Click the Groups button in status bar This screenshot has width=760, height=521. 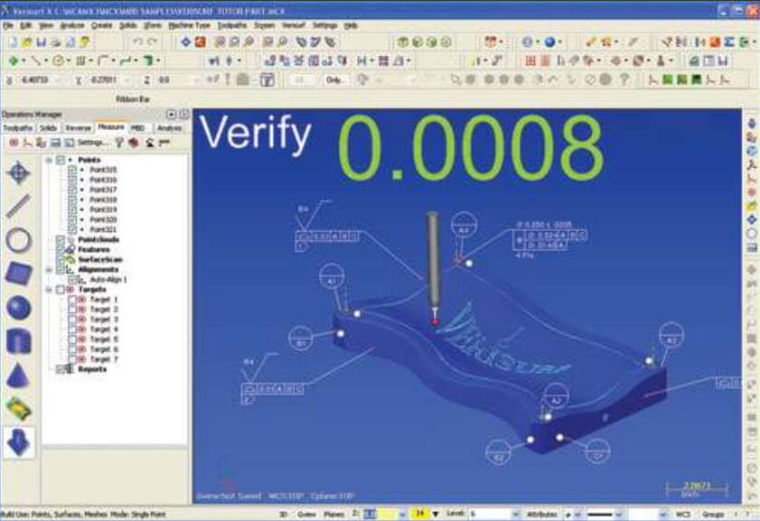713,514
